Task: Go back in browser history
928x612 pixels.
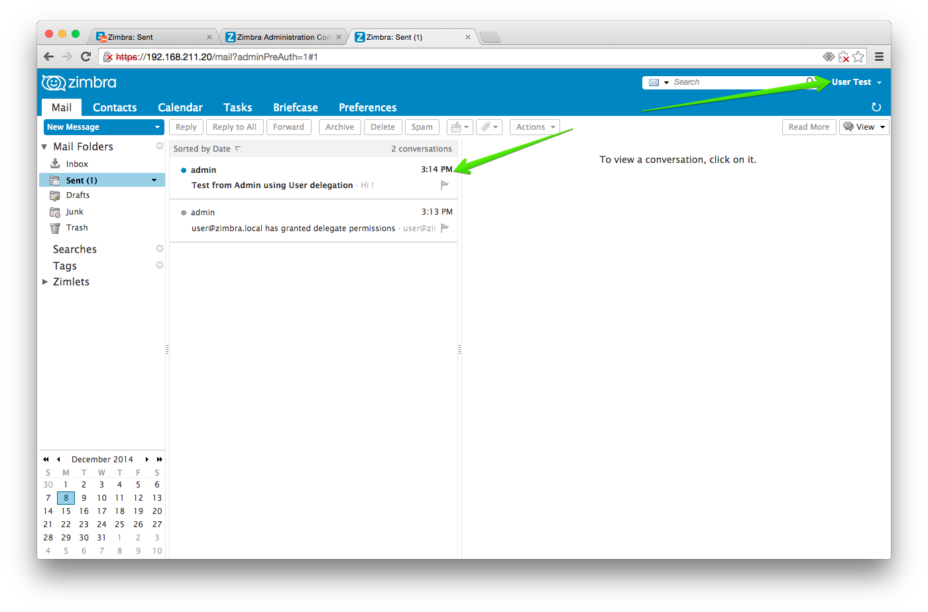Action: [48, 57]
